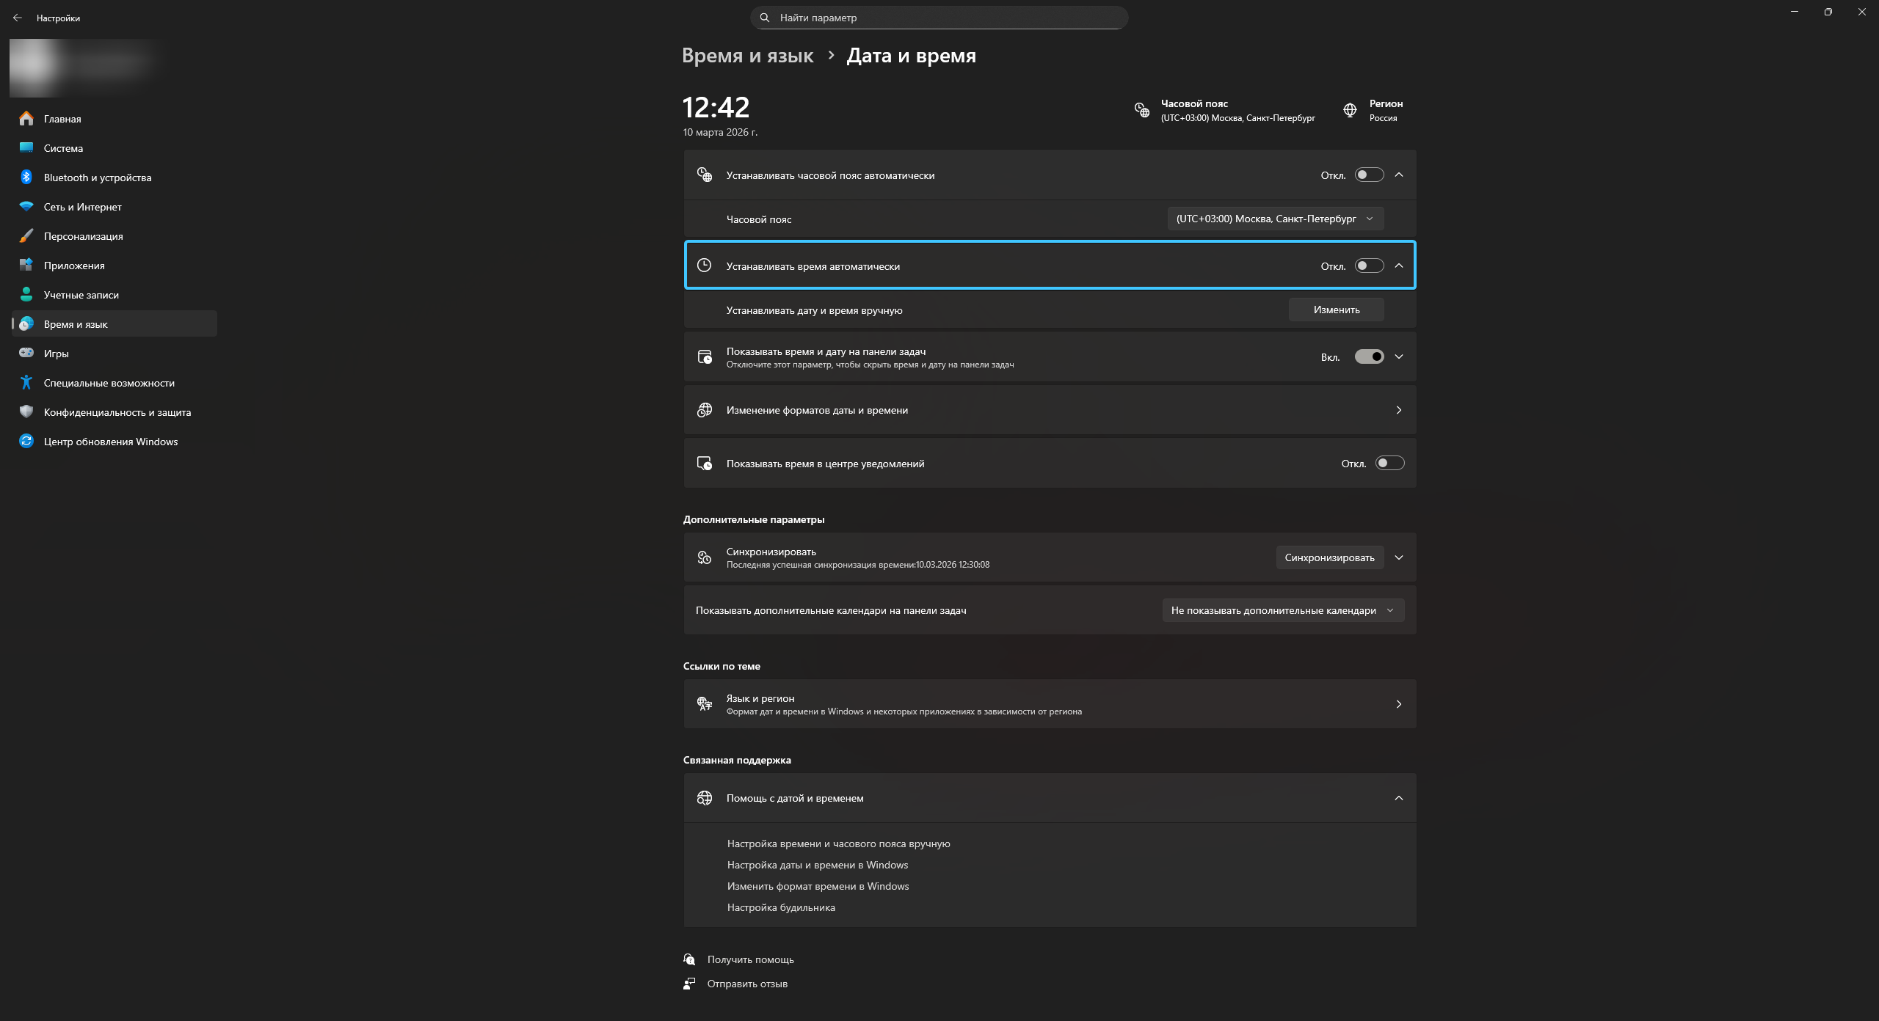Click the Personalization brush icon
This screenshot has height=1021, width=1879.
point(26,235)
